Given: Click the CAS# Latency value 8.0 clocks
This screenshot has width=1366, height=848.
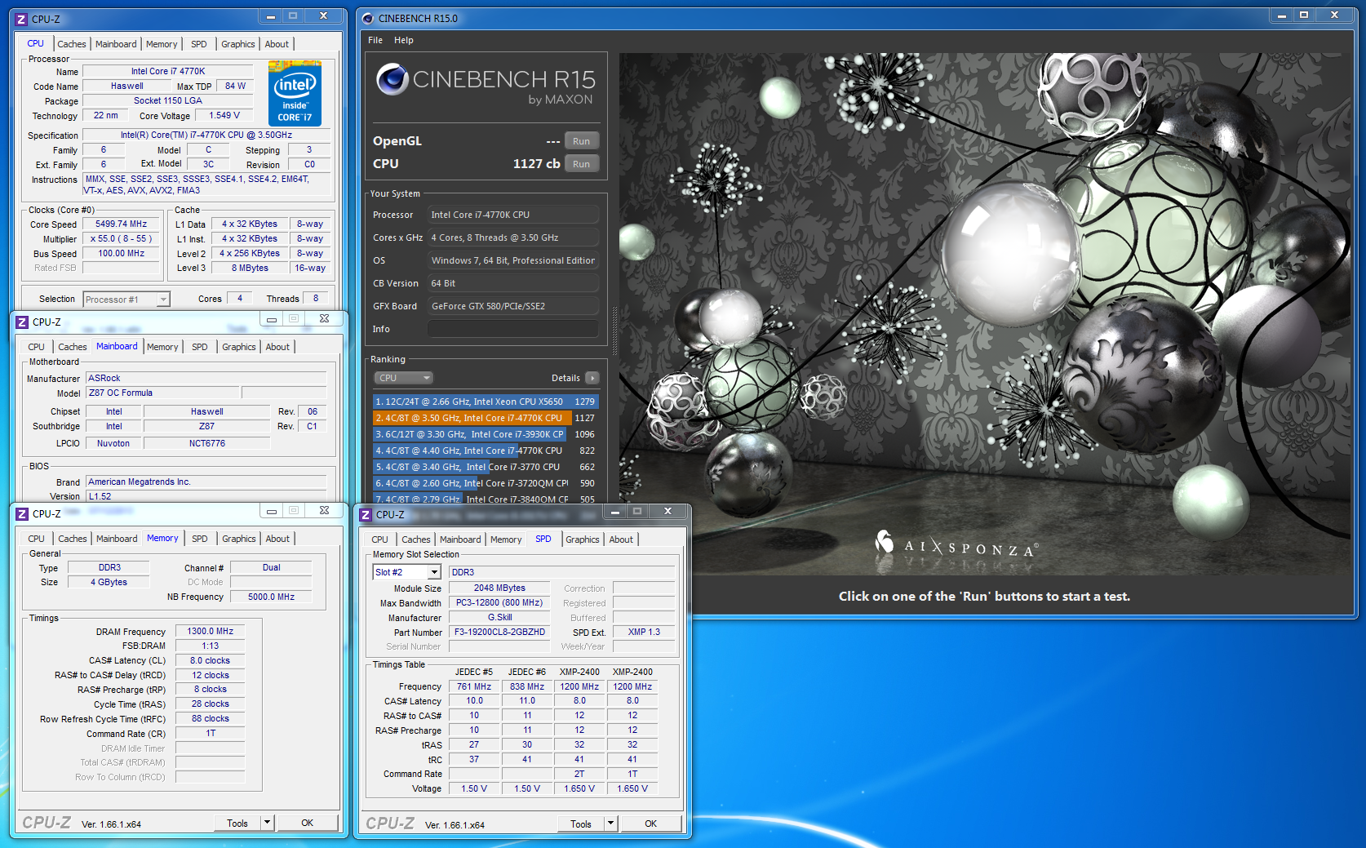Looking at the screenshot, I should pyautogui.click(x=210, y=660).
